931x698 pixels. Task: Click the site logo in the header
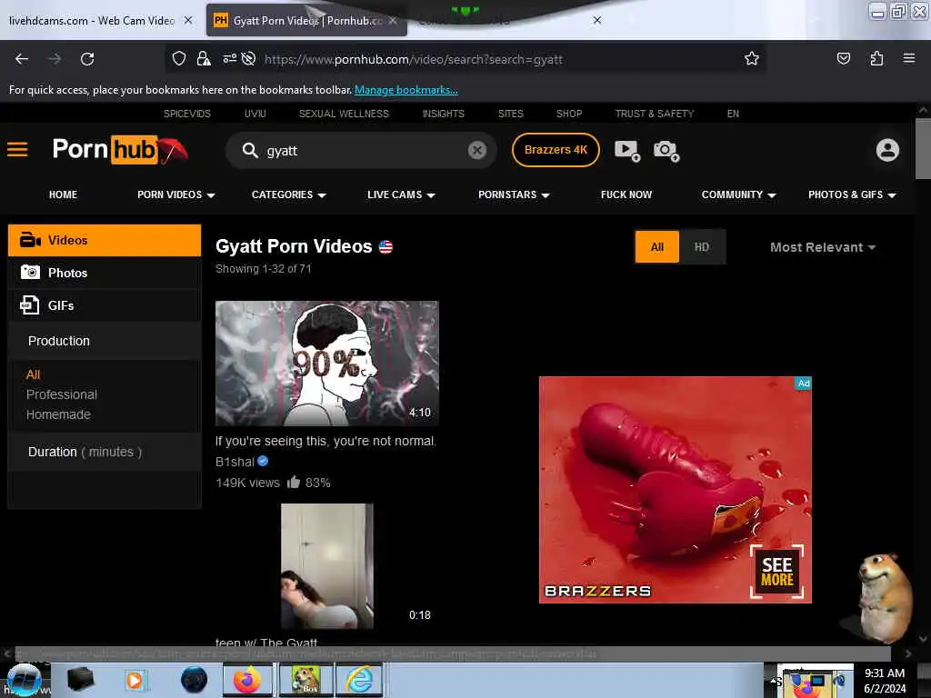[x=120, y=150]
